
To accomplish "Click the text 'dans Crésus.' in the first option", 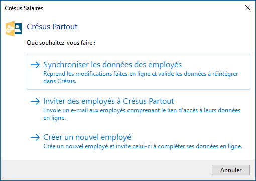I will point(60,81).
